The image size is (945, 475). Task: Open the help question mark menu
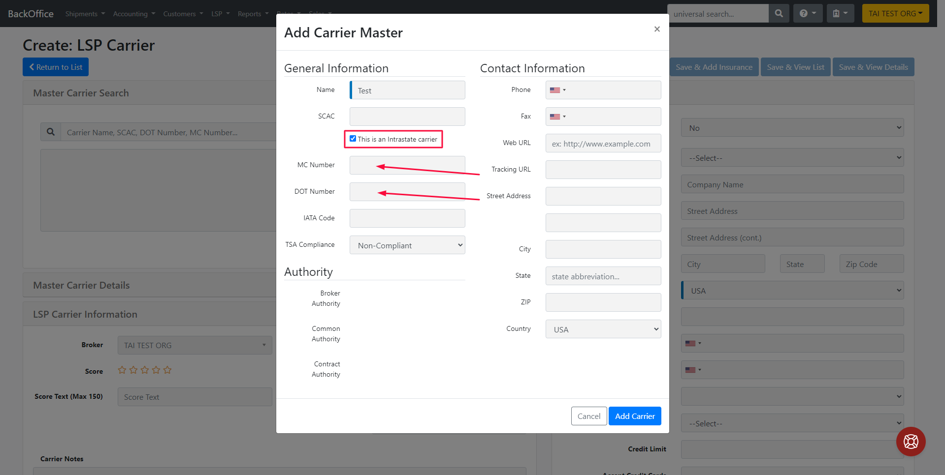(808, 13)
